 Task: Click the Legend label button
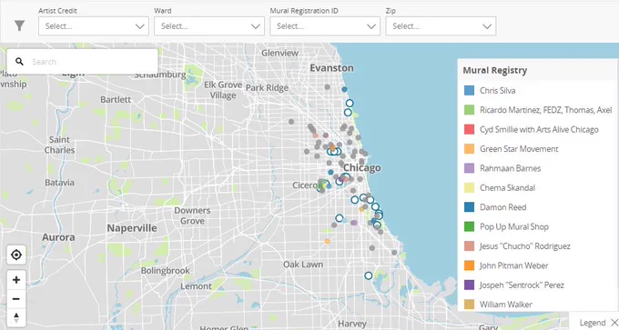(593, 323)
